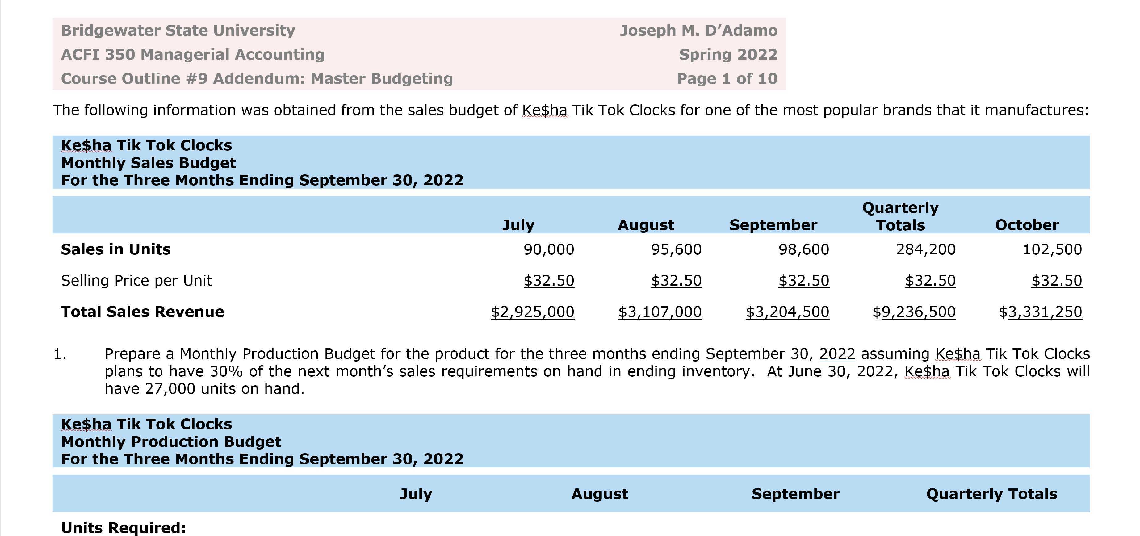Click October total sales revenue $3,331,250

(1040, 312)
